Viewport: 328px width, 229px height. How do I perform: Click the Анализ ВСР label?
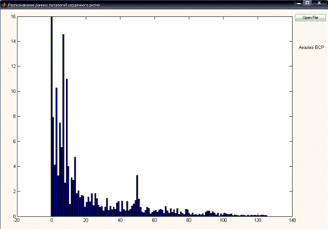coord(311,47)
